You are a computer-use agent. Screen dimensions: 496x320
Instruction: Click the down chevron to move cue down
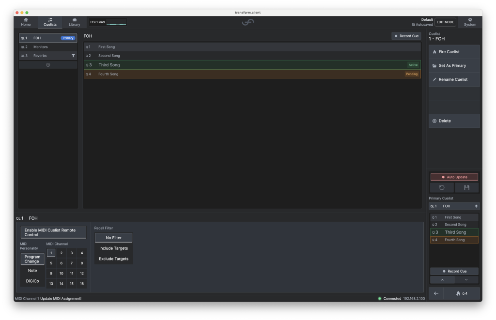coord(466,280)
